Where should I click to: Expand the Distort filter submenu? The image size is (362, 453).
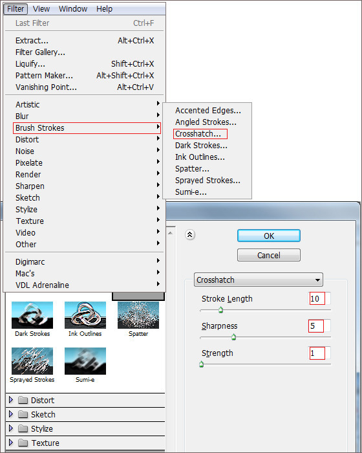tap(84, 140)
